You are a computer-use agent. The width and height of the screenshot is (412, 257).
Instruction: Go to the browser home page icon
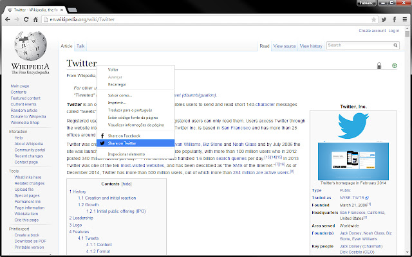click(x=35, y=19)
